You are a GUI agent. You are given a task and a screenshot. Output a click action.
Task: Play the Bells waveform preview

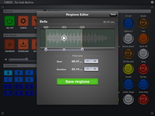click(64, 38)
